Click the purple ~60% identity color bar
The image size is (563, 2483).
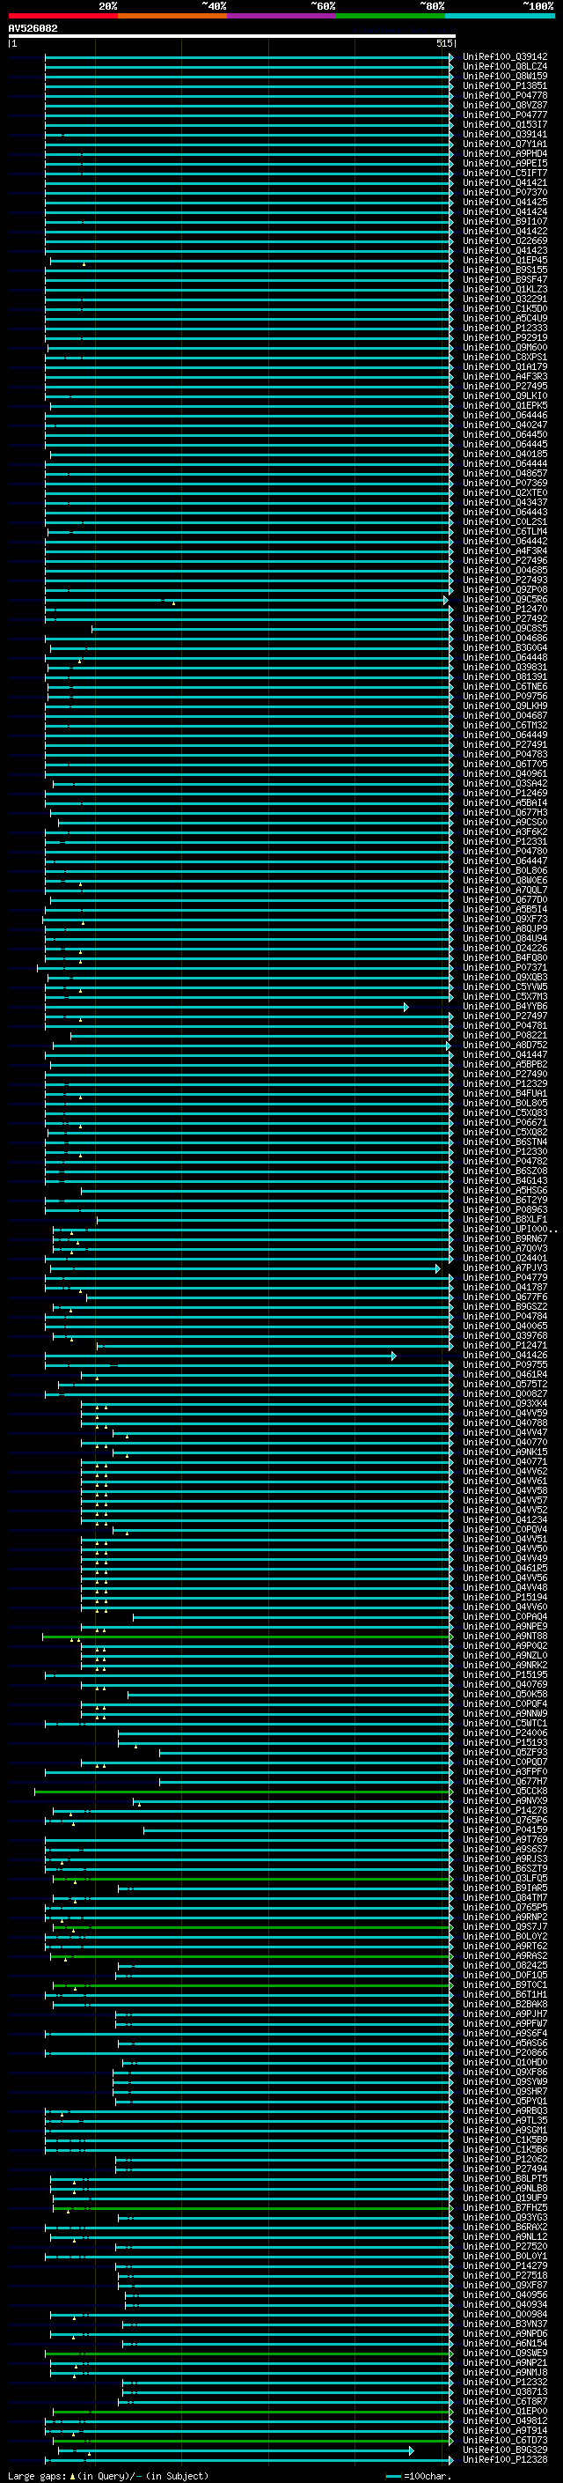282,16
